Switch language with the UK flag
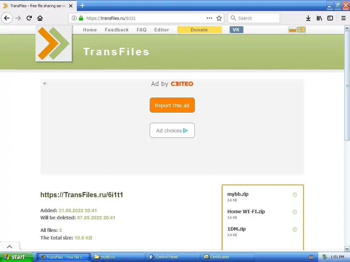Image resolution: width=350 pixels, height=262 pixels. (301, 29)
